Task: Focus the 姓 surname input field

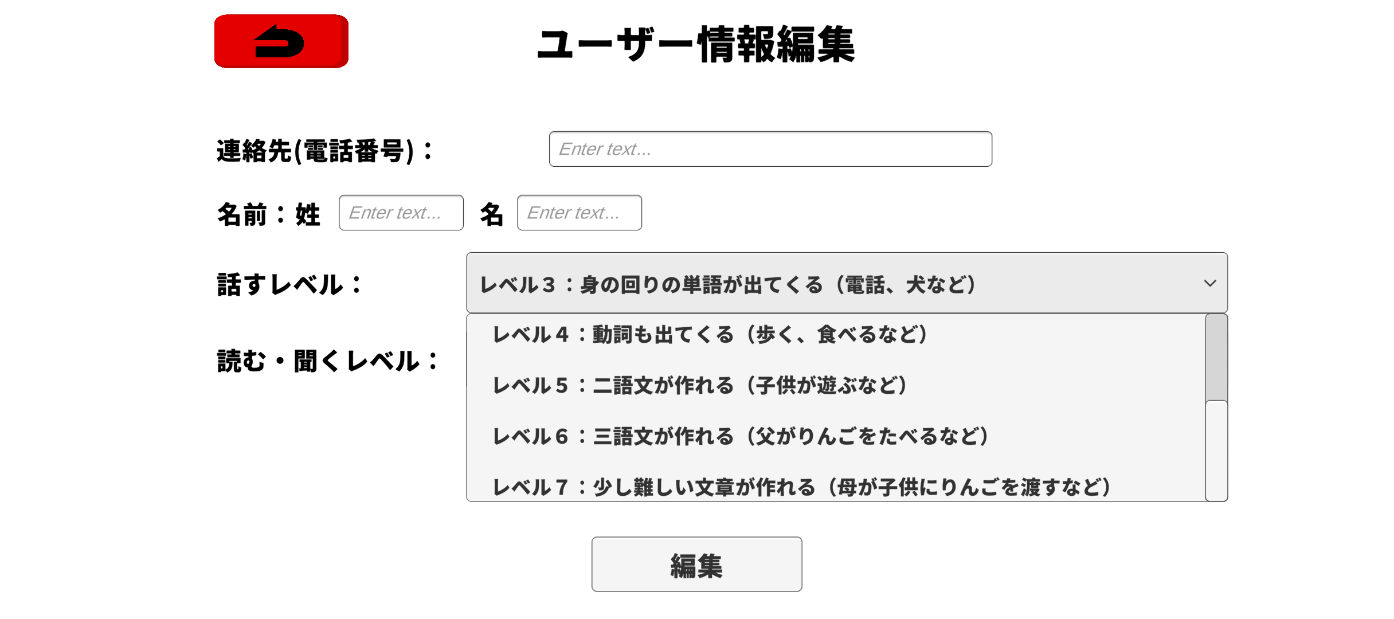Action: tap(401, 213)
